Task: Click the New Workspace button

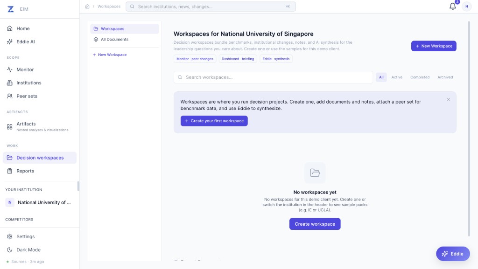Action: tap(434, 46)
